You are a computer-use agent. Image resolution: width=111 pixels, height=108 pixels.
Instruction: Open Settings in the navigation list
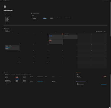coord(7,22)
